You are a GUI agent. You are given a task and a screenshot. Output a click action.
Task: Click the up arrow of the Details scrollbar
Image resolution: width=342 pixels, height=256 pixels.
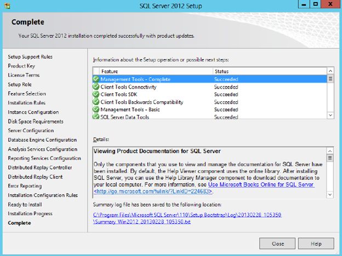coord(330,151)
